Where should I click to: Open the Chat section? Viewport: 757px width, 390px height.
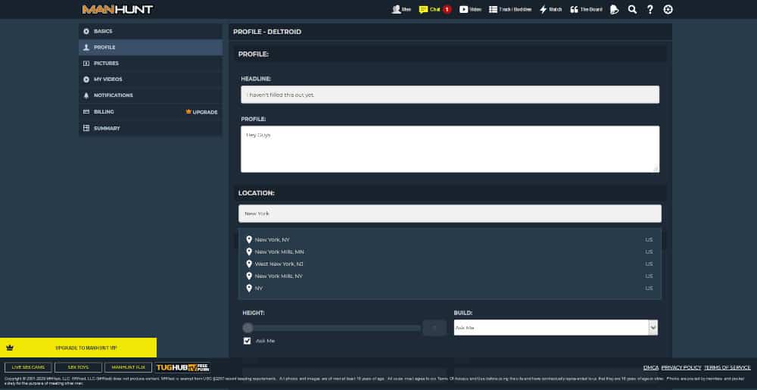pyautogui.click(x=430, y=9)
